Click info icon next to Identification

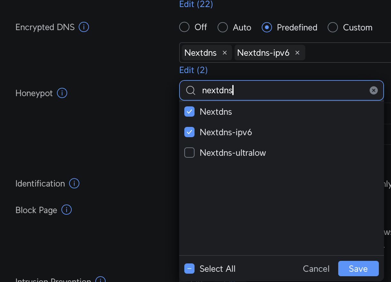click(x=74, y=184)
